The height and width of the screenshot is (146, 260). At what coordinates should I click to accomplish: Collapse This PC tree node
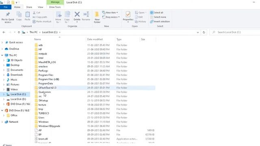tap(2, 55)
